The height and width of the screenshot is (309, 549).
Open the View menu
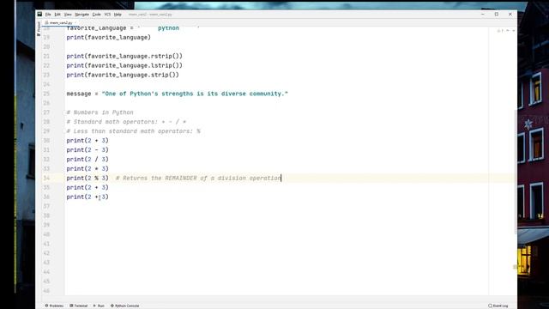[68, 15]
